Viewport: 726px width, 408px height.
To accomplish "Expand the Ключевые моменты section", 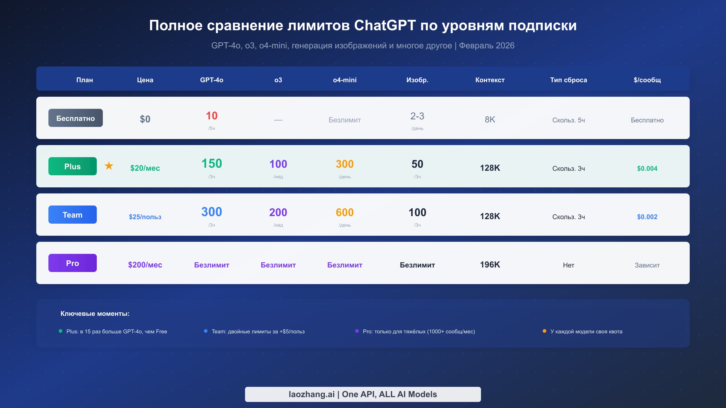I will [95, 314].
